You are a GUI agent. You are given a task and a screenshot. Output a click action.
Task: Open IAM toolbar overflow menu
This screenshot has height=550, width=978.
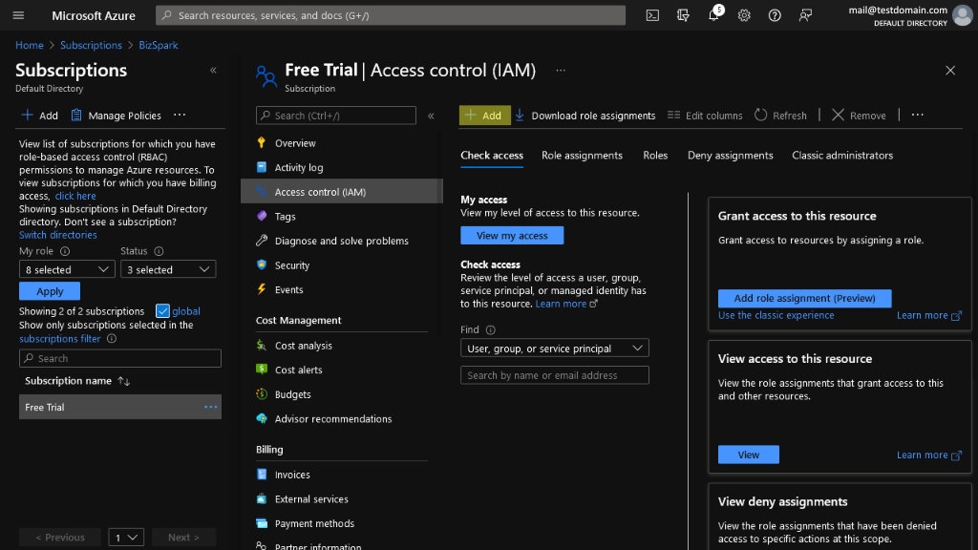918,115
